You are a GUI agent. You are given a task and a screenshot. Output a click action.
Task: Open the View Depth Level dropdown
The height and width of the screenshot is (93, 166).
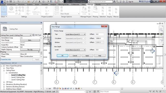[75, 50]
